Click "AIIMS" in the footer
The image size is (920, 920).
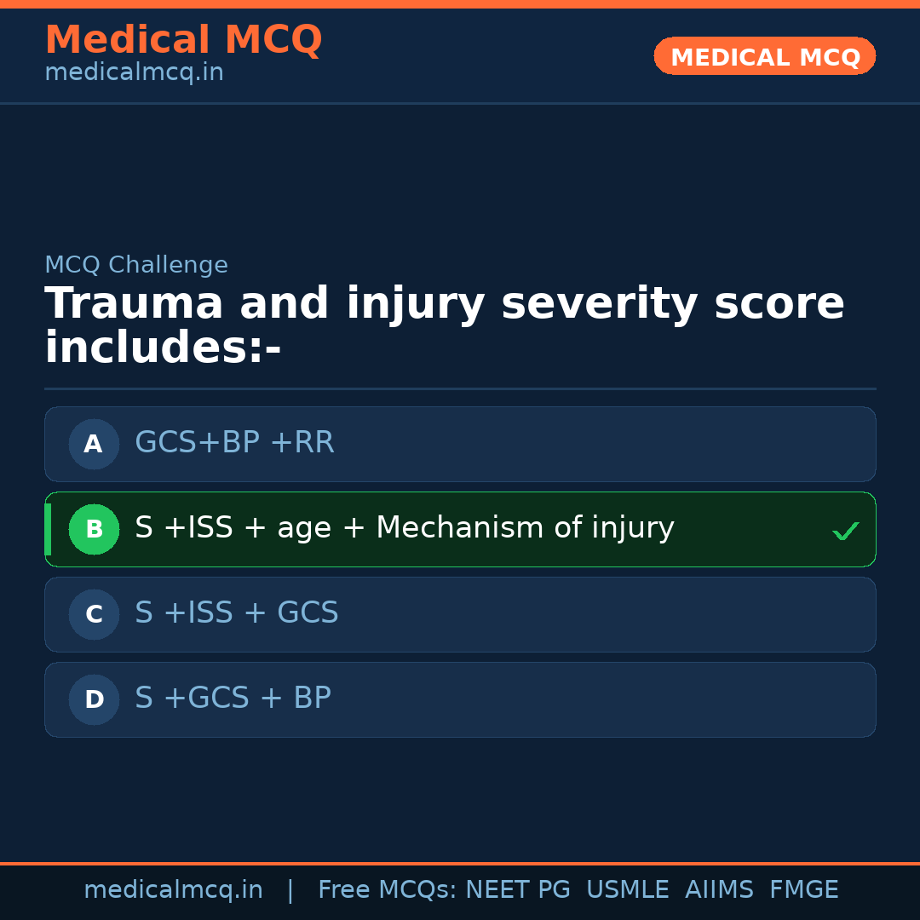click(x=719, y=890)
